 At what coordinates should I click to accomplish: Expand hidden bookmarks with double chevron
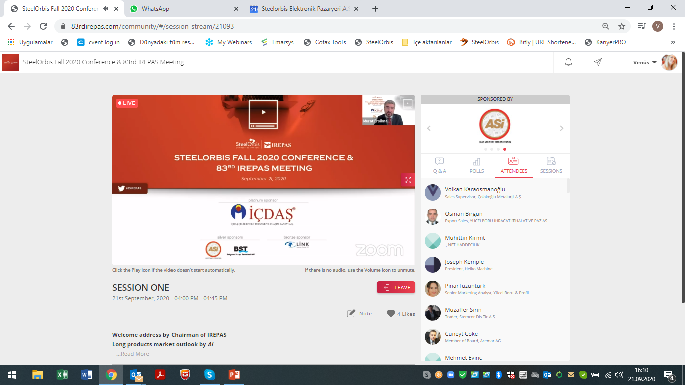pyautogui.click(x=673, y=42)
